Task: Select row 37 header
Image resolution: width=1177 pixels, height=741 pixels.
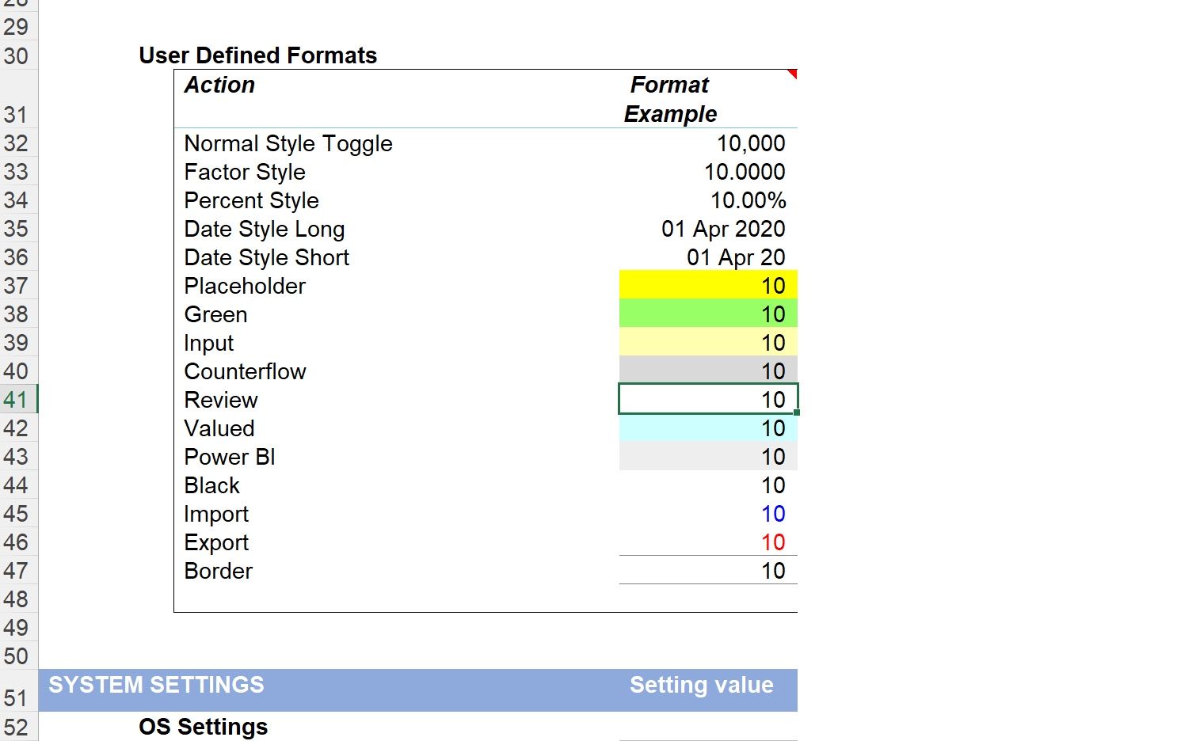Action: pos(16,286)
